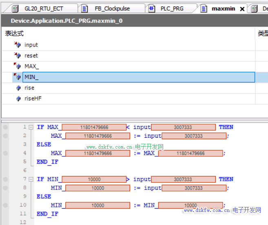
Task: Collapse the IF MIN_ block at line 7
Action: tap(31, 179)
